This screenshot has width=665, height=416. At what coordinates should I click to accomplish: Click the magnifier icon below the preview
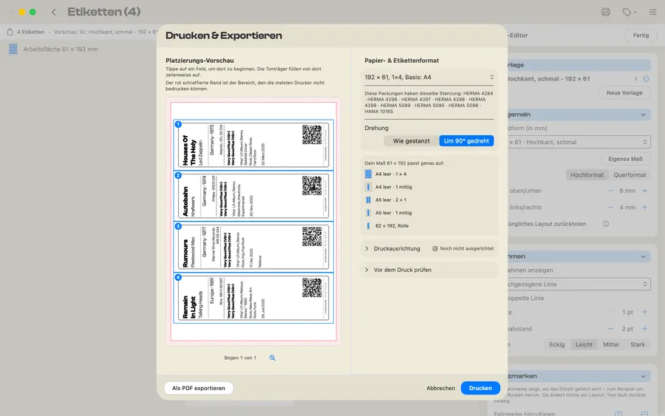click(x=272, y=358)
